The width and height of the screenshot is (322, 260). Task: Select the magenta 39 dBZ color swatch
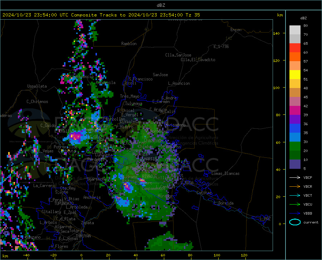(295, 111)
